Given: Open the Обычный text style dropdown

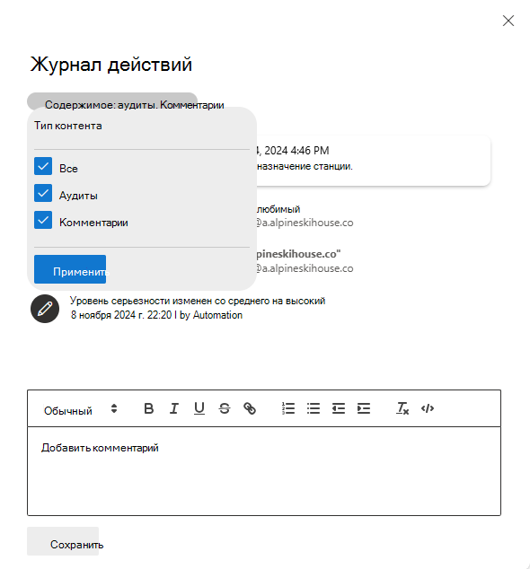Looking at the screenshot, I should [x=81, y=409].
